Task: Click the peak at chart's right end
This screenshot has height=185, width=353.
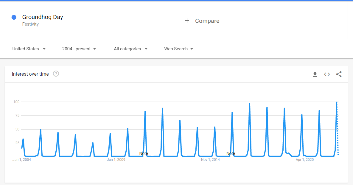Action: 337,102
